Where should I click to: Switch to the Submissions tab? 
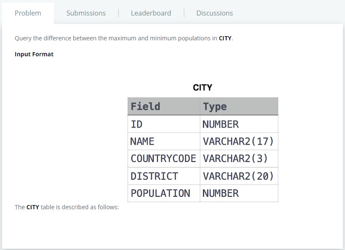tap(86, 13)
